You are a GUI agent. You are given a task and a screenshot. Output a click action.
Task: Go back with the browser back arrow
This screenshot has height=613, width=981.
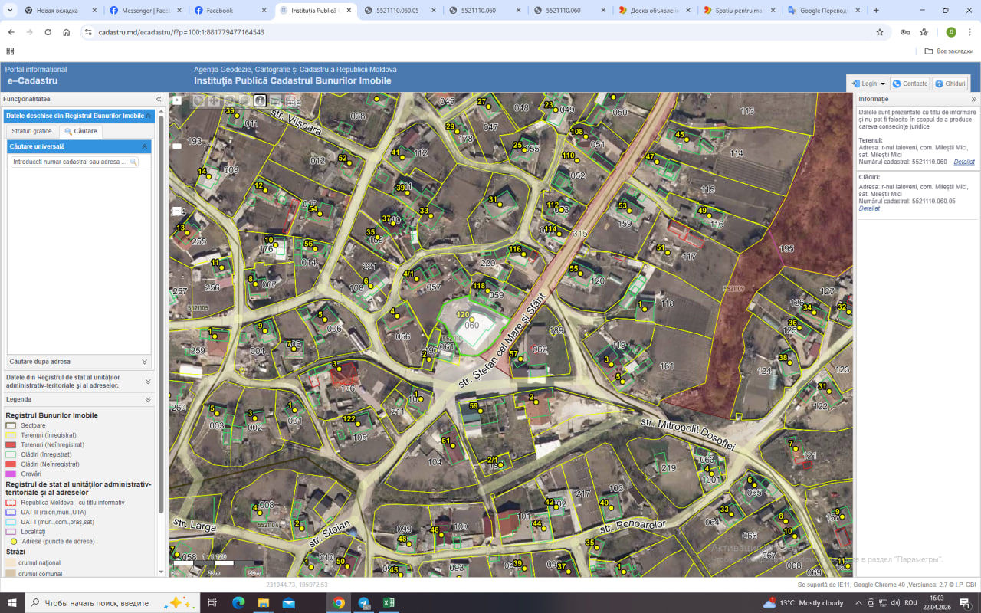[11, 32]
